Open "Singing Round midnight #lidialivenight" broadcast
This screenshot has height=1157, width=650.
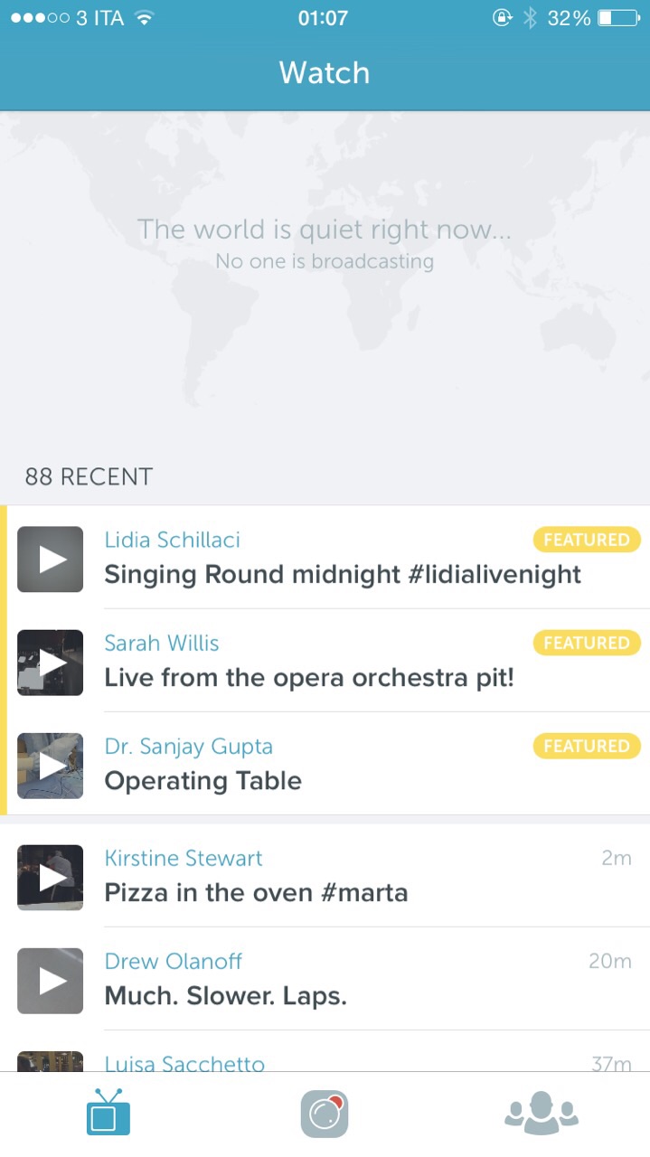(x=343, y=575)
